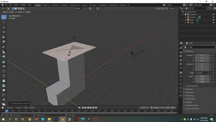The width and height of the screenshot is (216, 122).
Task: Switch to the UV Editing workspace tab
Action: pyautogui.click(x=64, y=5)
